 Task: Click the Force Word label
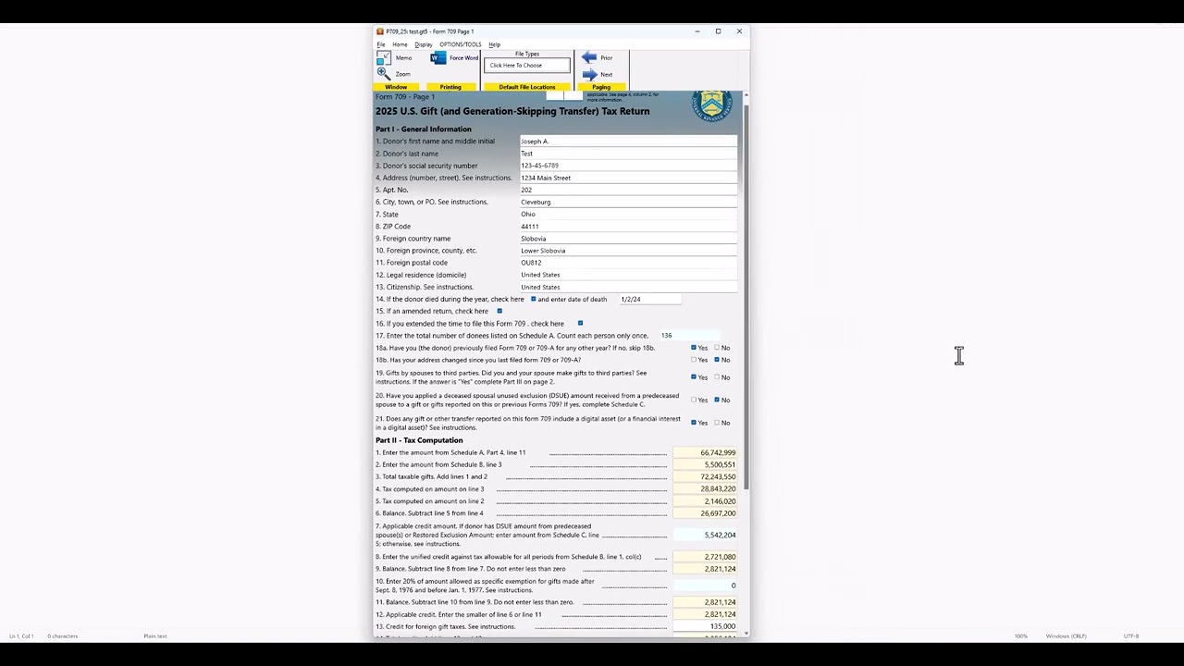point(464,58)
